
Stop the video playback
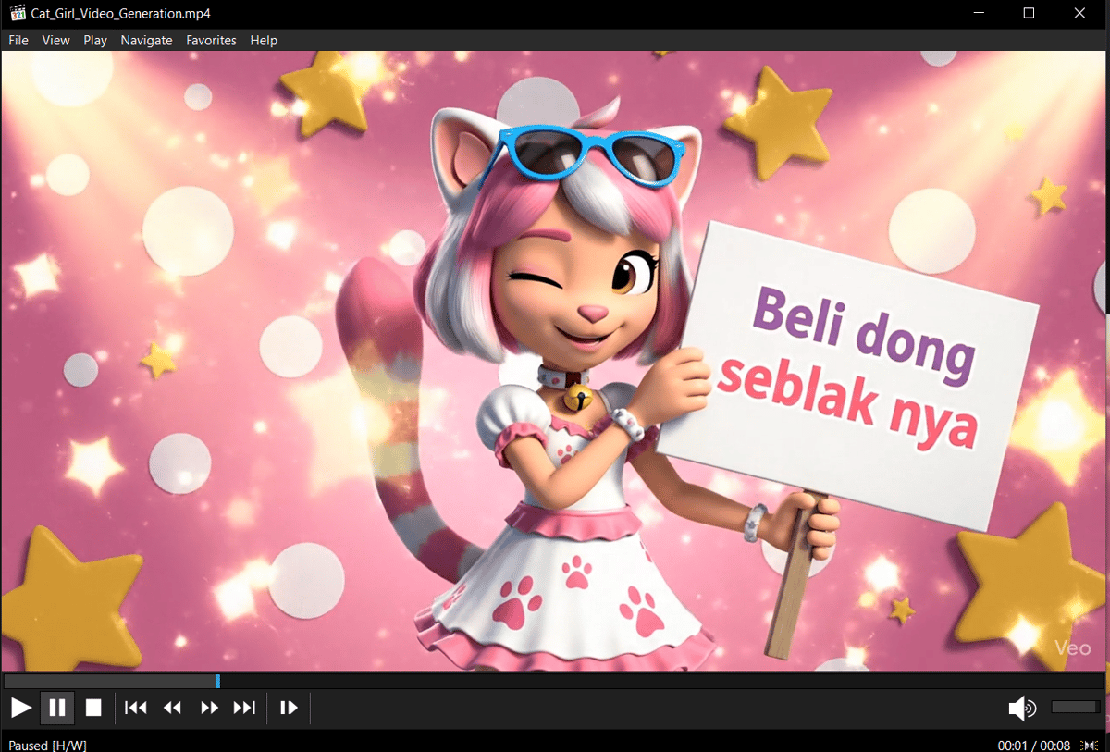point(93,709)
